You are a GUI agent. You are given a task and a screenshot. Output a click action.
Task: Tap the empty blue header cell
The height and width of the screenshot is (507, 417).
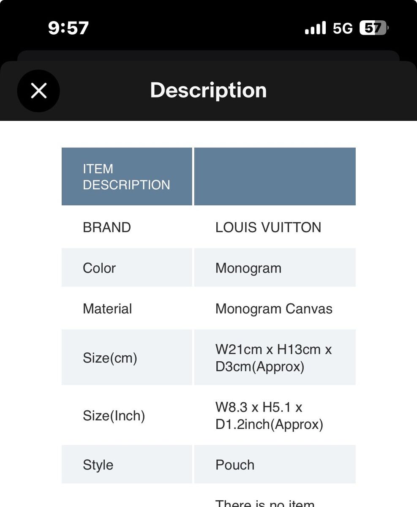click(x=275, y=177)
